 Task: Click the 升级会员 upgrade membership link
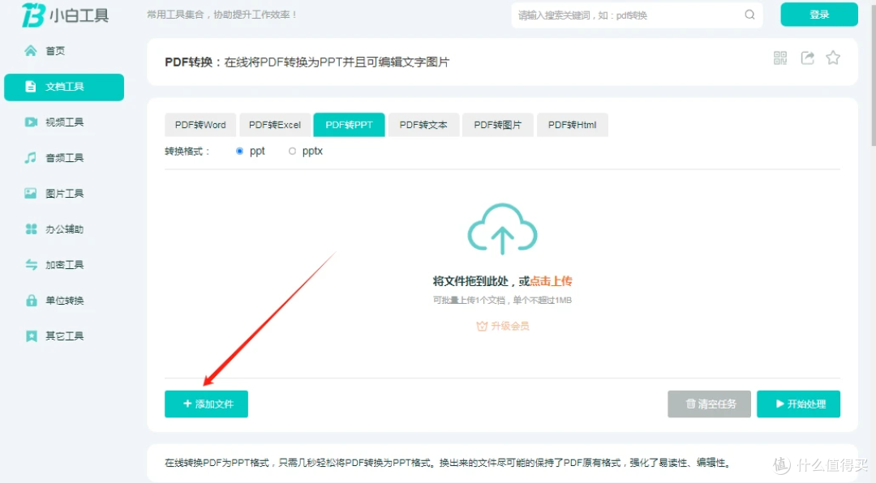[x=503, y=326]
